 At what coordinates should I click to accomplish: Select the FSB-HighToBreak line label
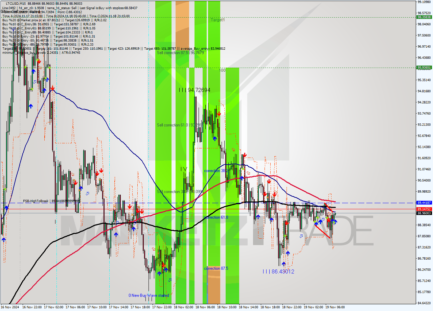(x=51, y=201)
